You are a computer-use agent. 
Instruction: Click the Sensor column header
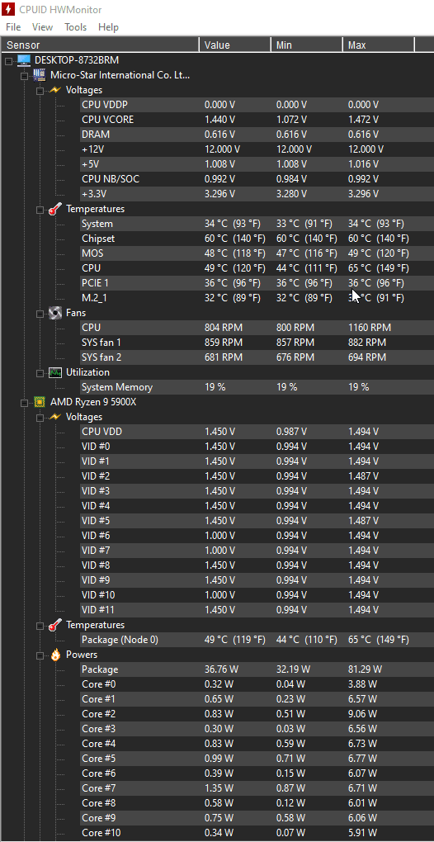click(x=101, y=45)
